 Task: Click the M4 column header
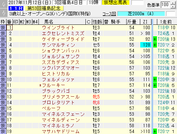click(x=35, y=22)
